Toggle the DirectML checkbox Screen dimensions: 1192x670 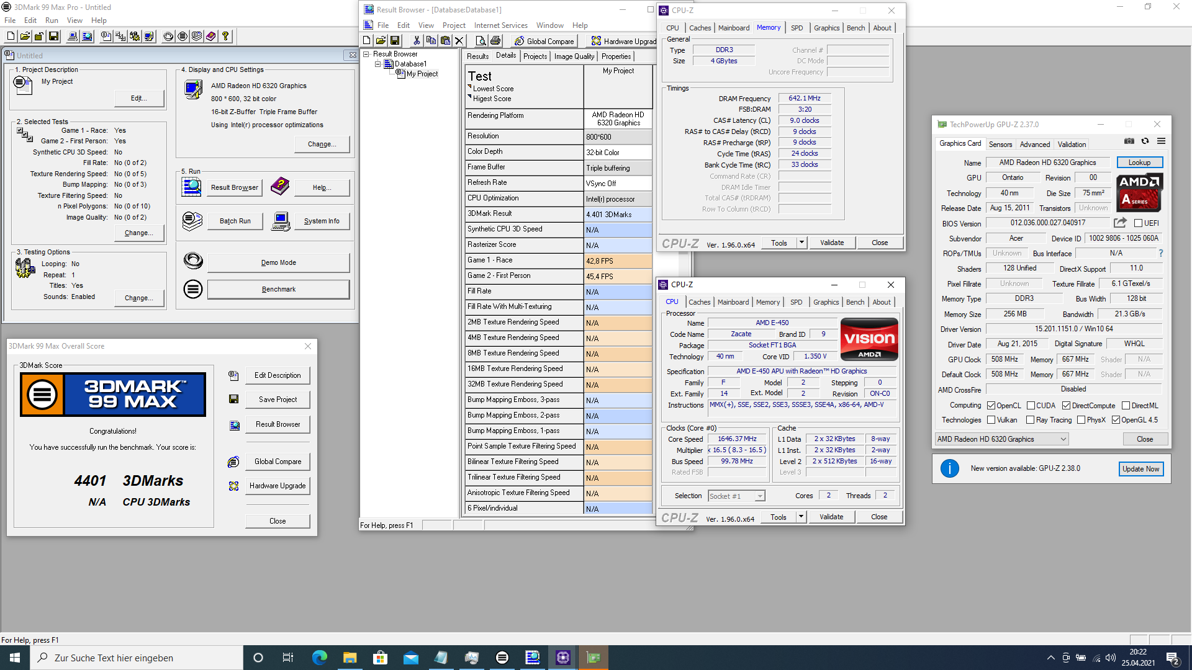coord(1126,406)
